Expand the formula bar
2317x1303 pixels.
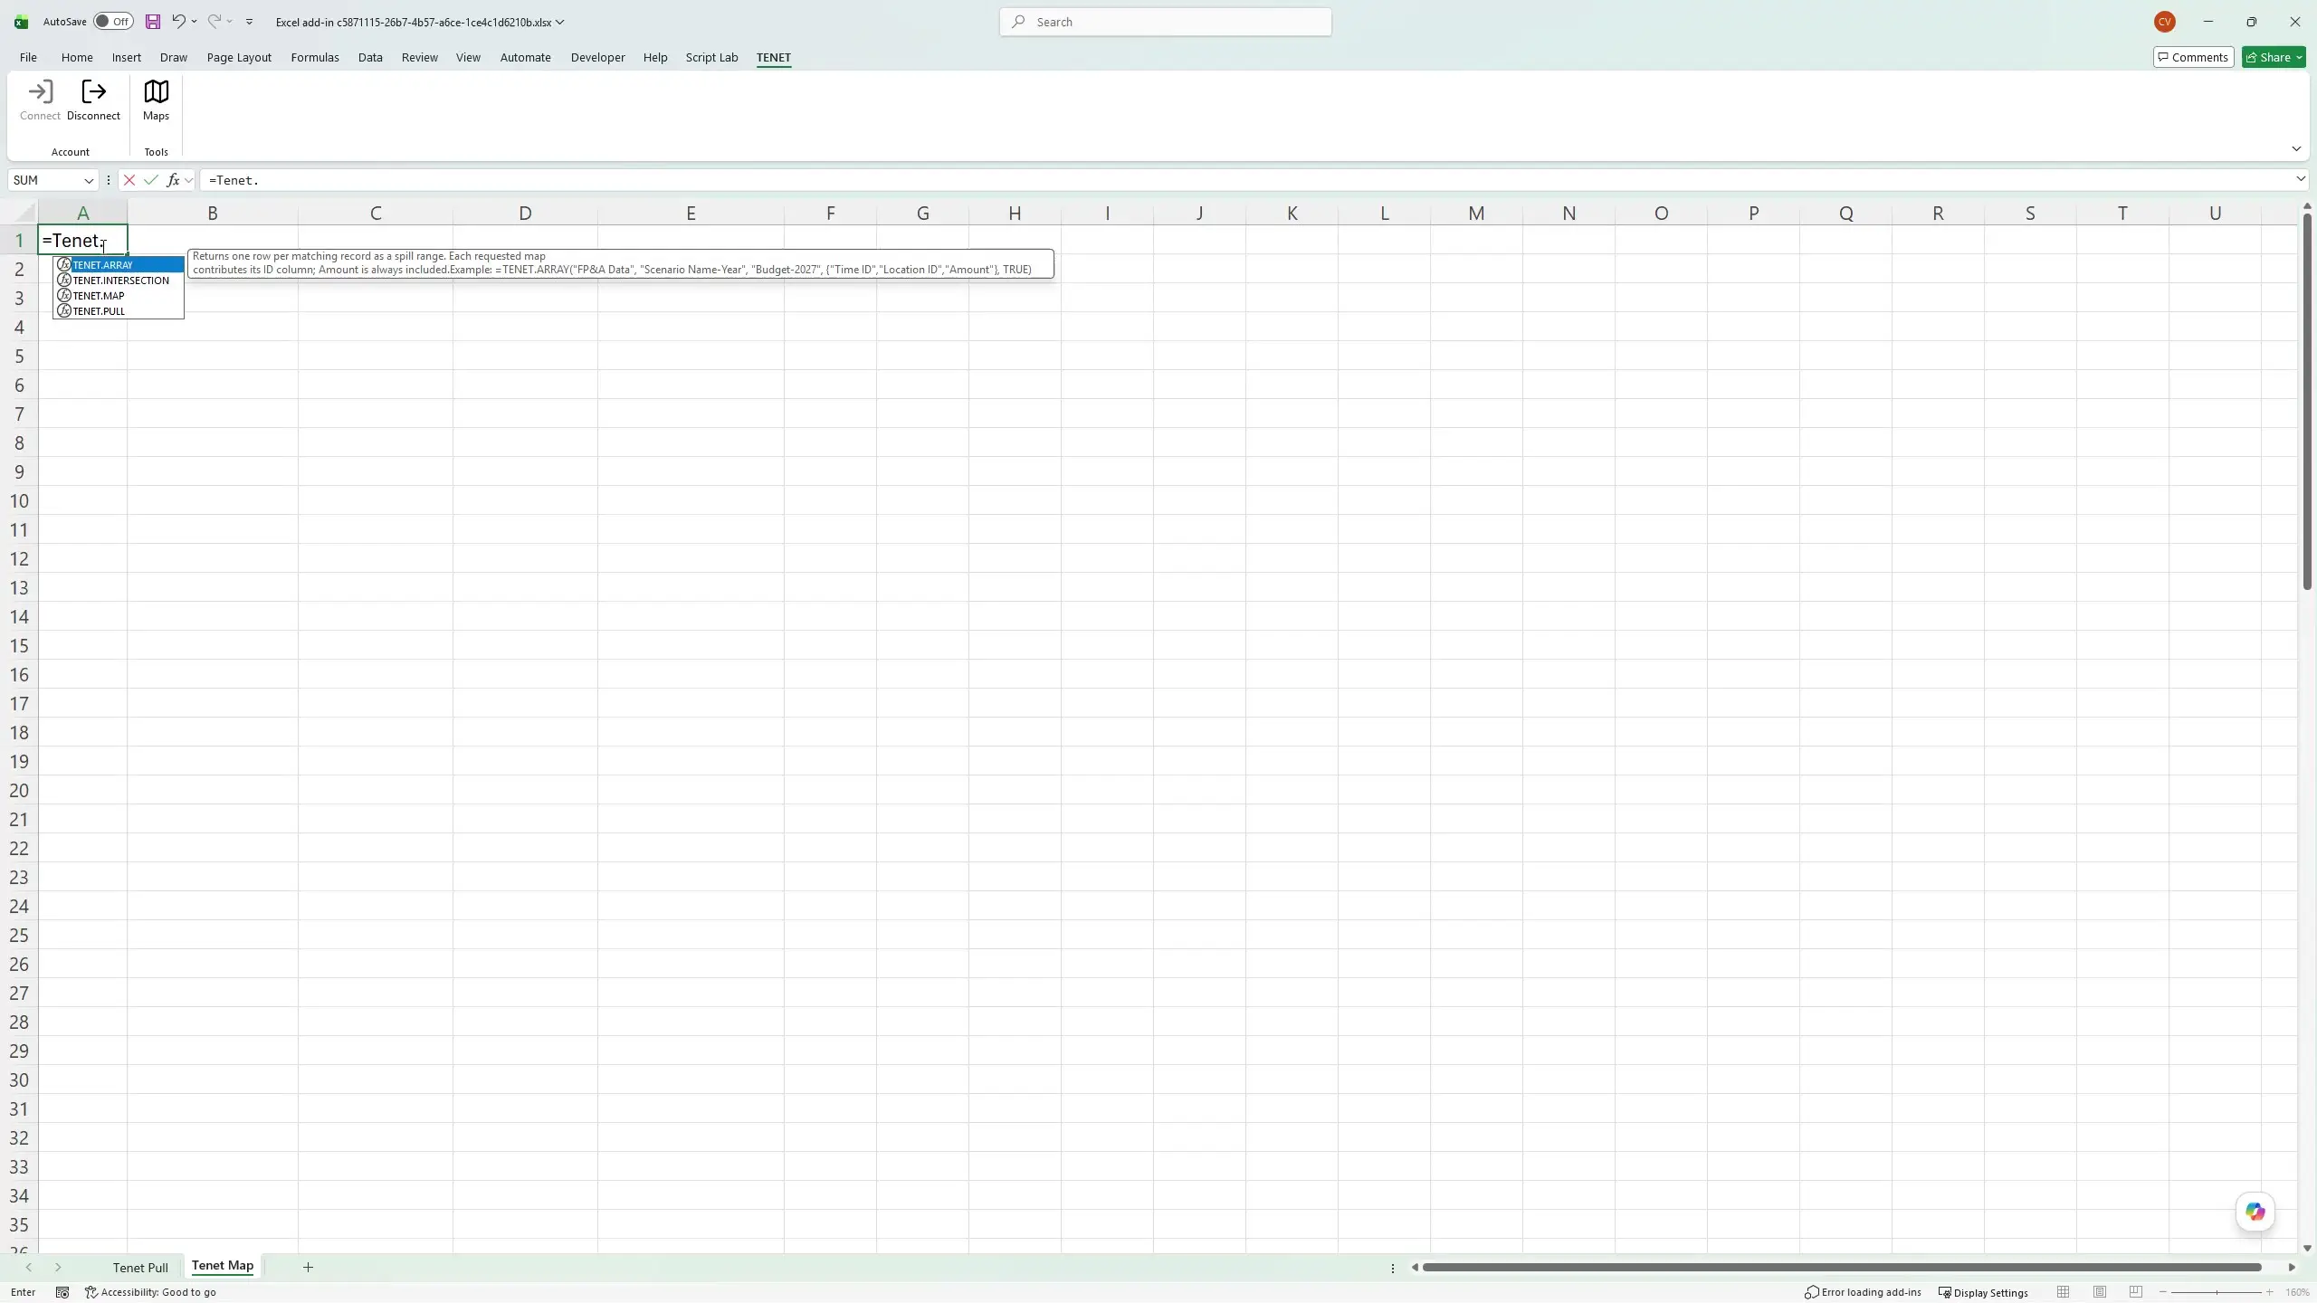pyautogui.click(x=2300, y=179)
